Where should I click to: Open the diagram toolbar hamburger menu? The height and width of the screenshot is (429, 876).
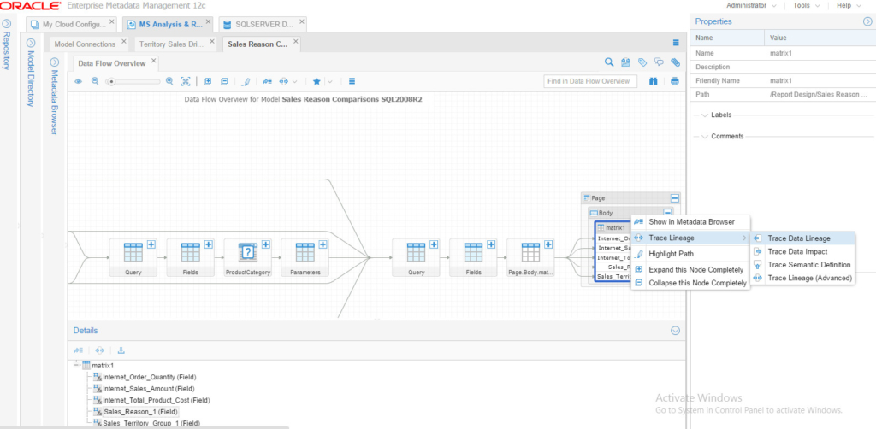pos(352,81)
